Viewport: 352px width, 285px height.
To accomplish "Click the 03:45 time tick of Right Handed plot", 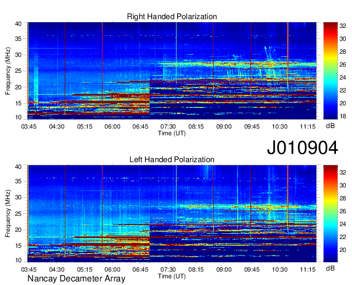I will tap(29, 126).
